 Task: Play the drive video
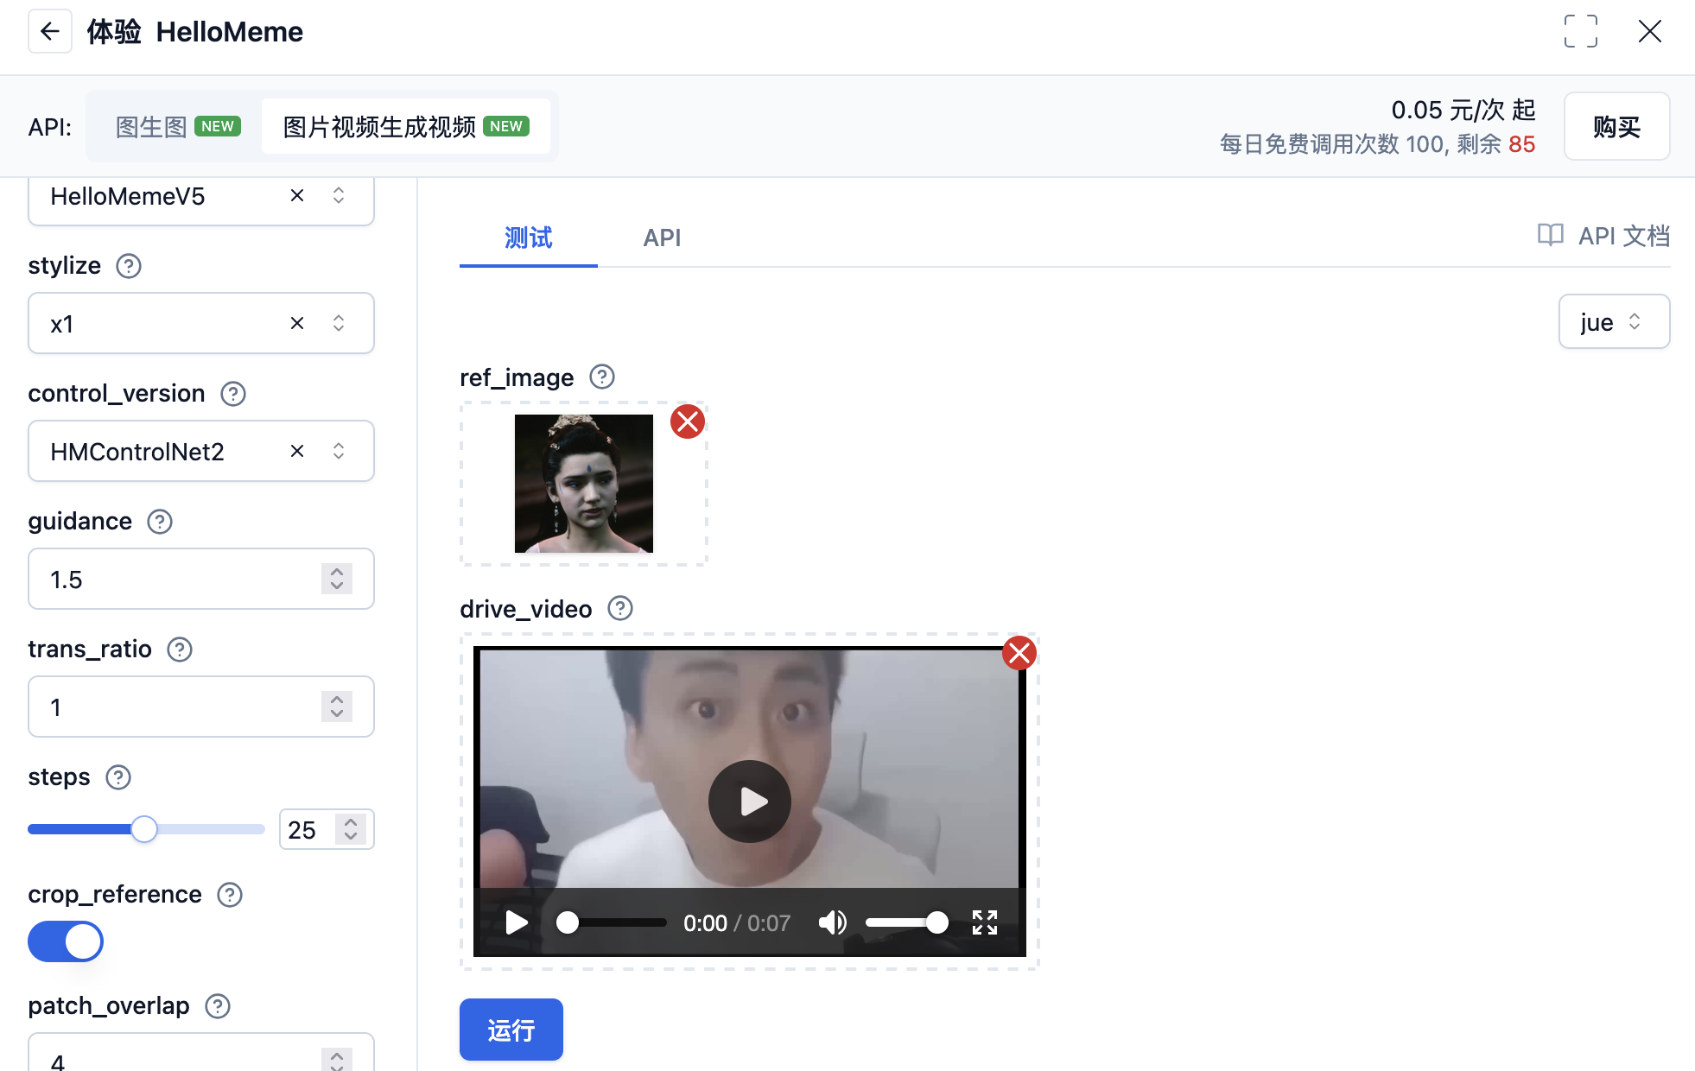pos(748,801)
